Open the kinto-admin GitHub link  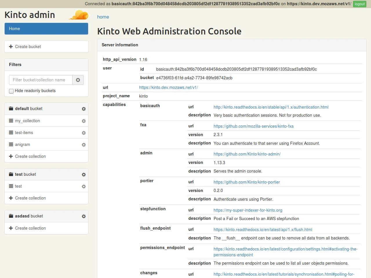pos(247,154)
